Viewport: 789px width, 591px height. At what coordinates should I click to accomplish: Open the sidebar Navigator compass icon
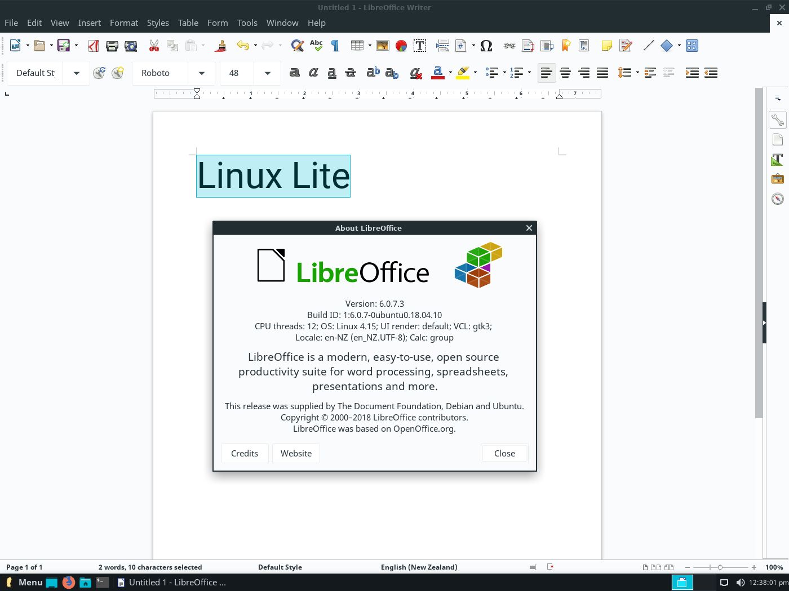pyautogui.click(x=778, y=199)
